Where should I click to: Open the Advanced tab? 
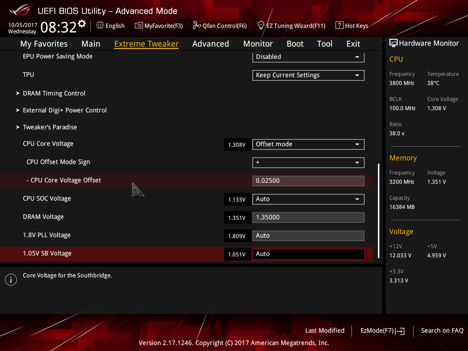coord(211,44)
